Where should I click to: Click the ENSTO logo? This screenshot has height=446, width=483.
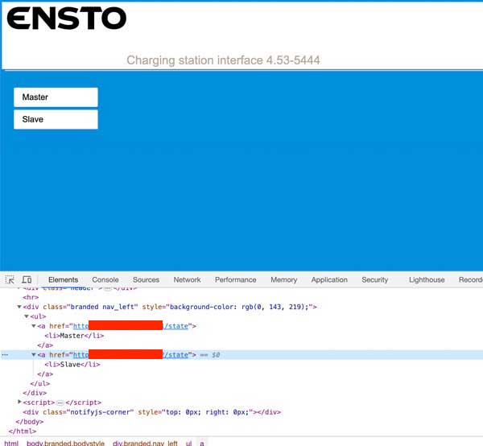point(67,19)
